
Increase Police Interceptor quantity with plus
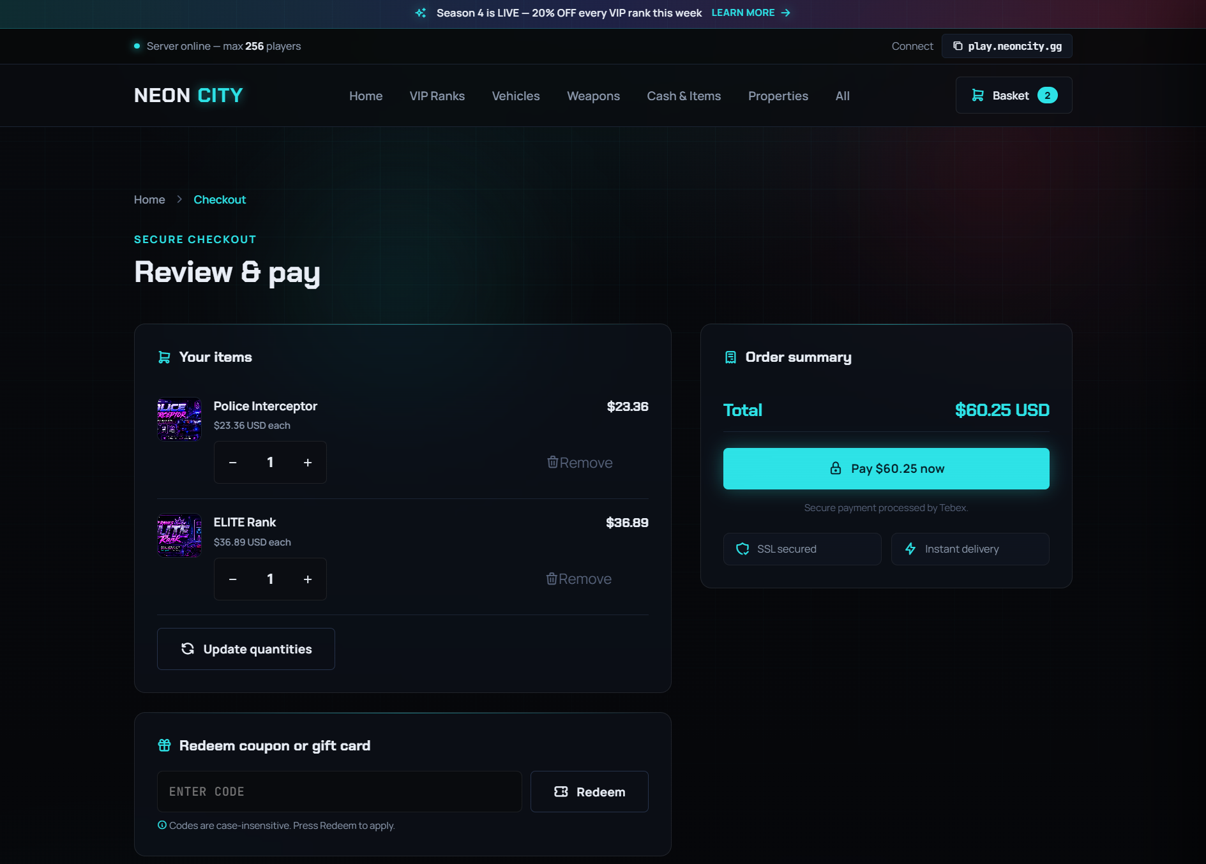pyautogui.click(x=308, y=462)
